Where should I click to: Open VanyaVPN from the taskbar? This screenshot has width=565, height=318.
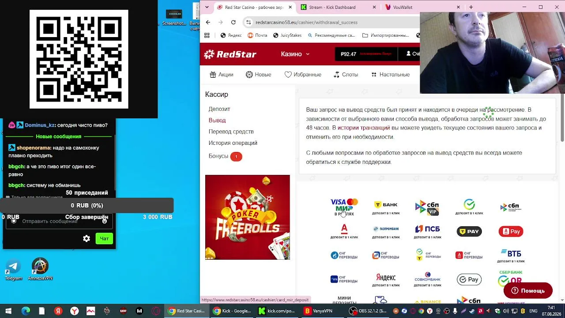tap(318, 311)
